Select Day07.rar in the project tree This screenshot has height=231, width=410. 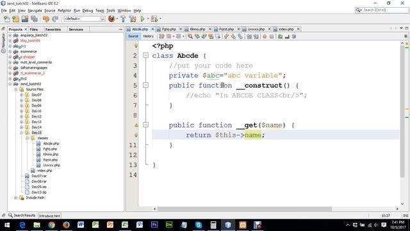(39, 176)
